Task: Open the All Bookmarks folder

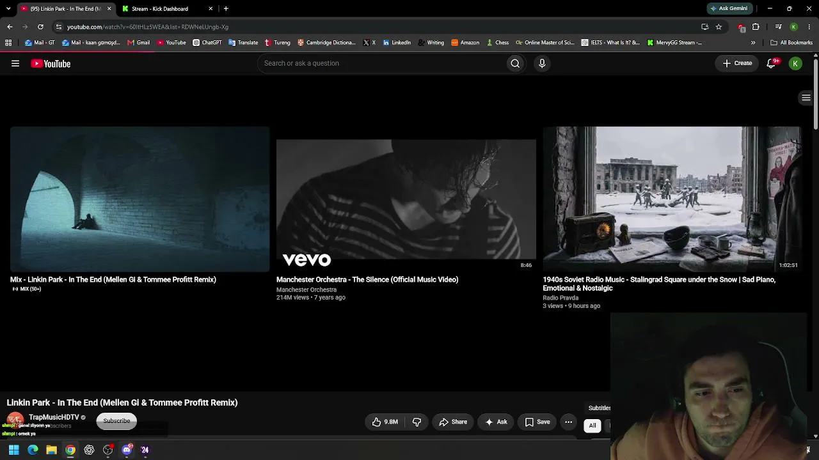Action: click(791, 43)
